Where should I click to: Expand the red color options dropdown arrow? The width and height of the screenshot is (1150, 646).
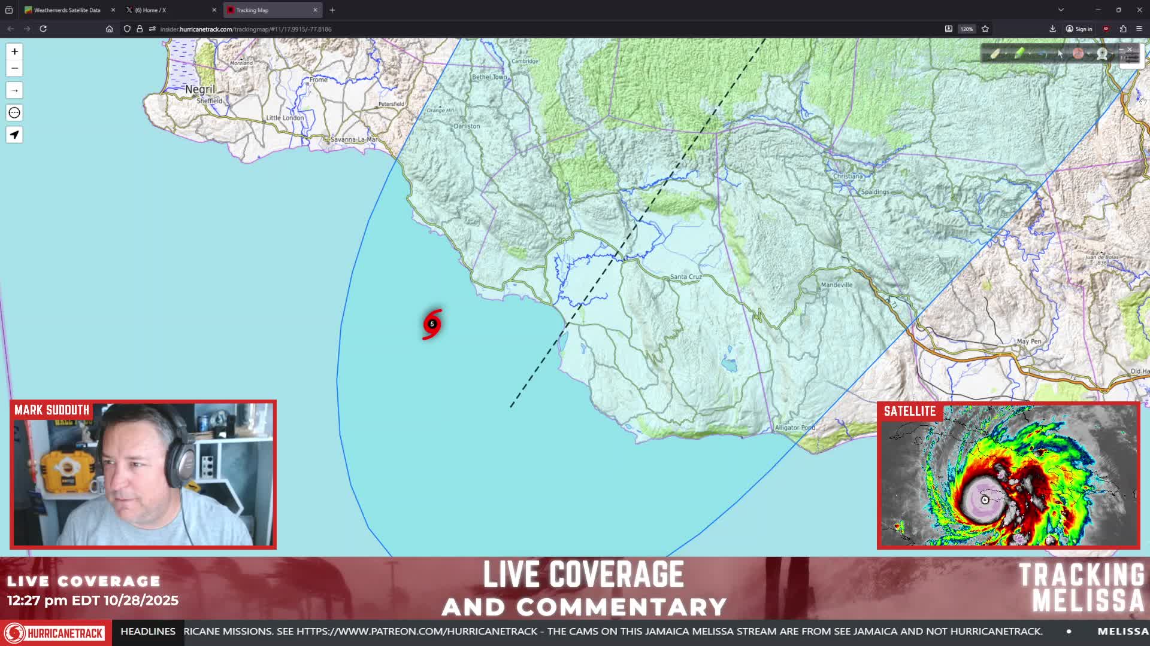(x=1088, y=54)
